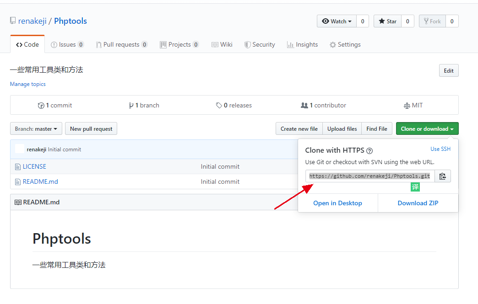
Task: Open the Code tab
Action: (27, 44)
